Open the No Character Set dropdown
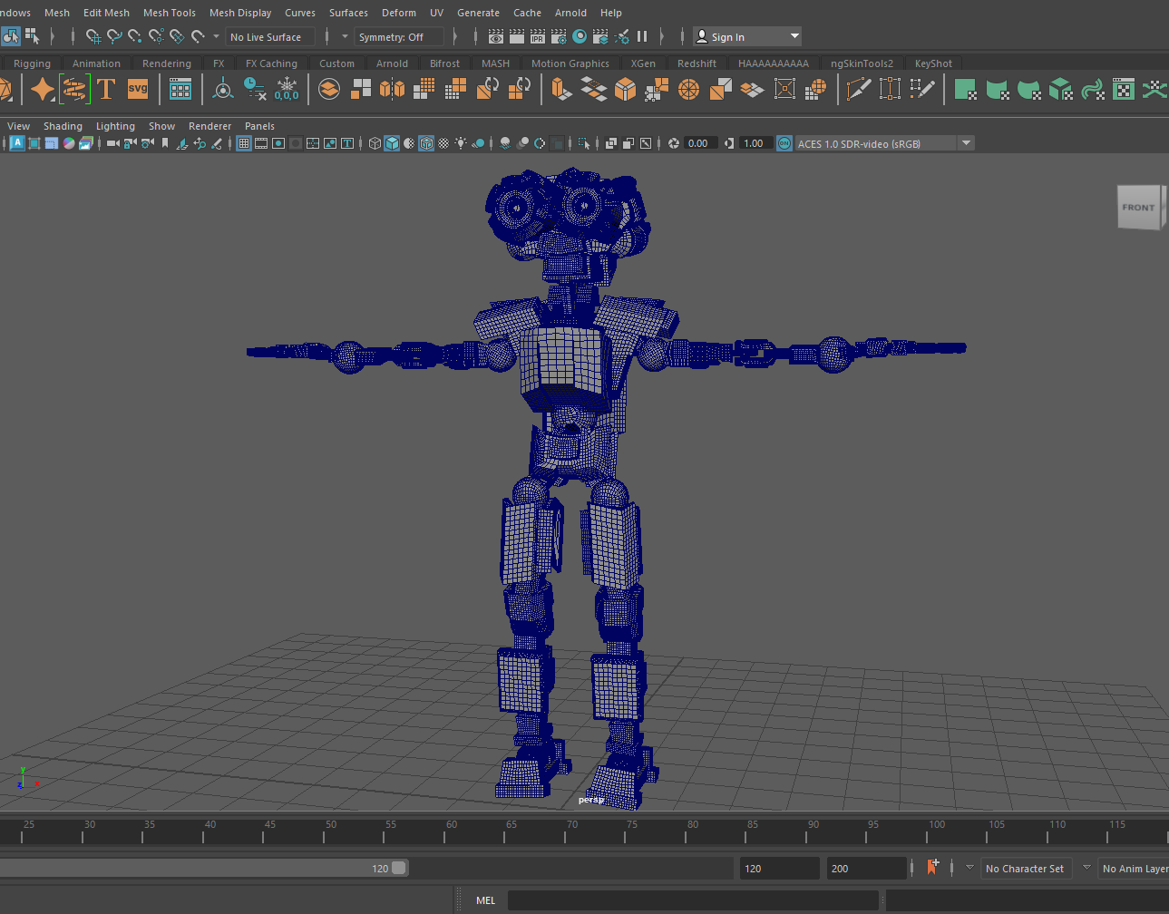The width and height of the screenshot is (1169, 914). (1025, 869)
